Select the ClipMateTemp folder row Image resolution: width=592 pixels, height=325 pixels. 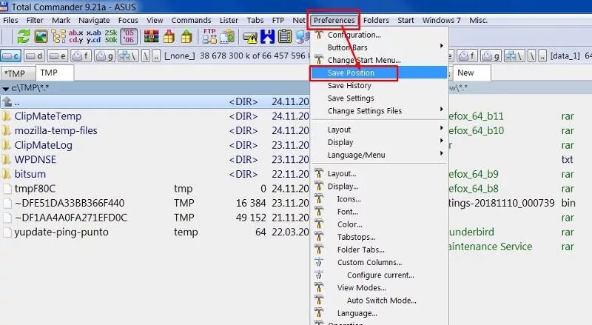coord(155,116)
